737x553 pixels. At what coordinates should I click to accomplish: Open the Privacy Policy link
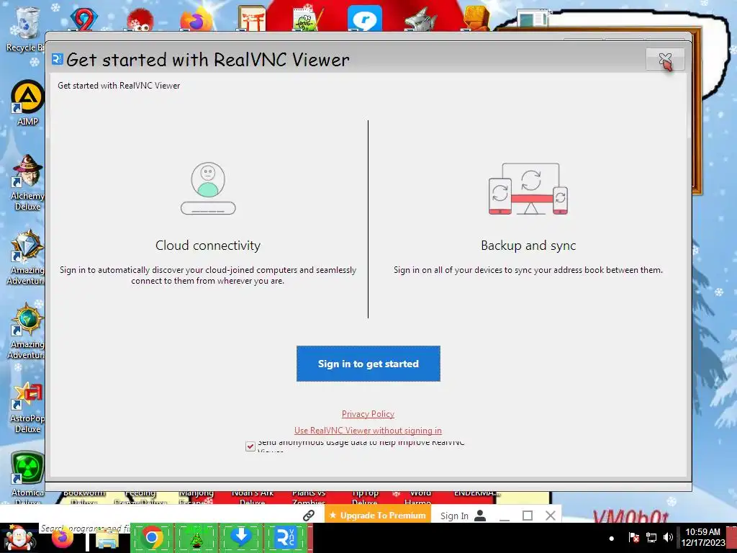coord(368,414)
